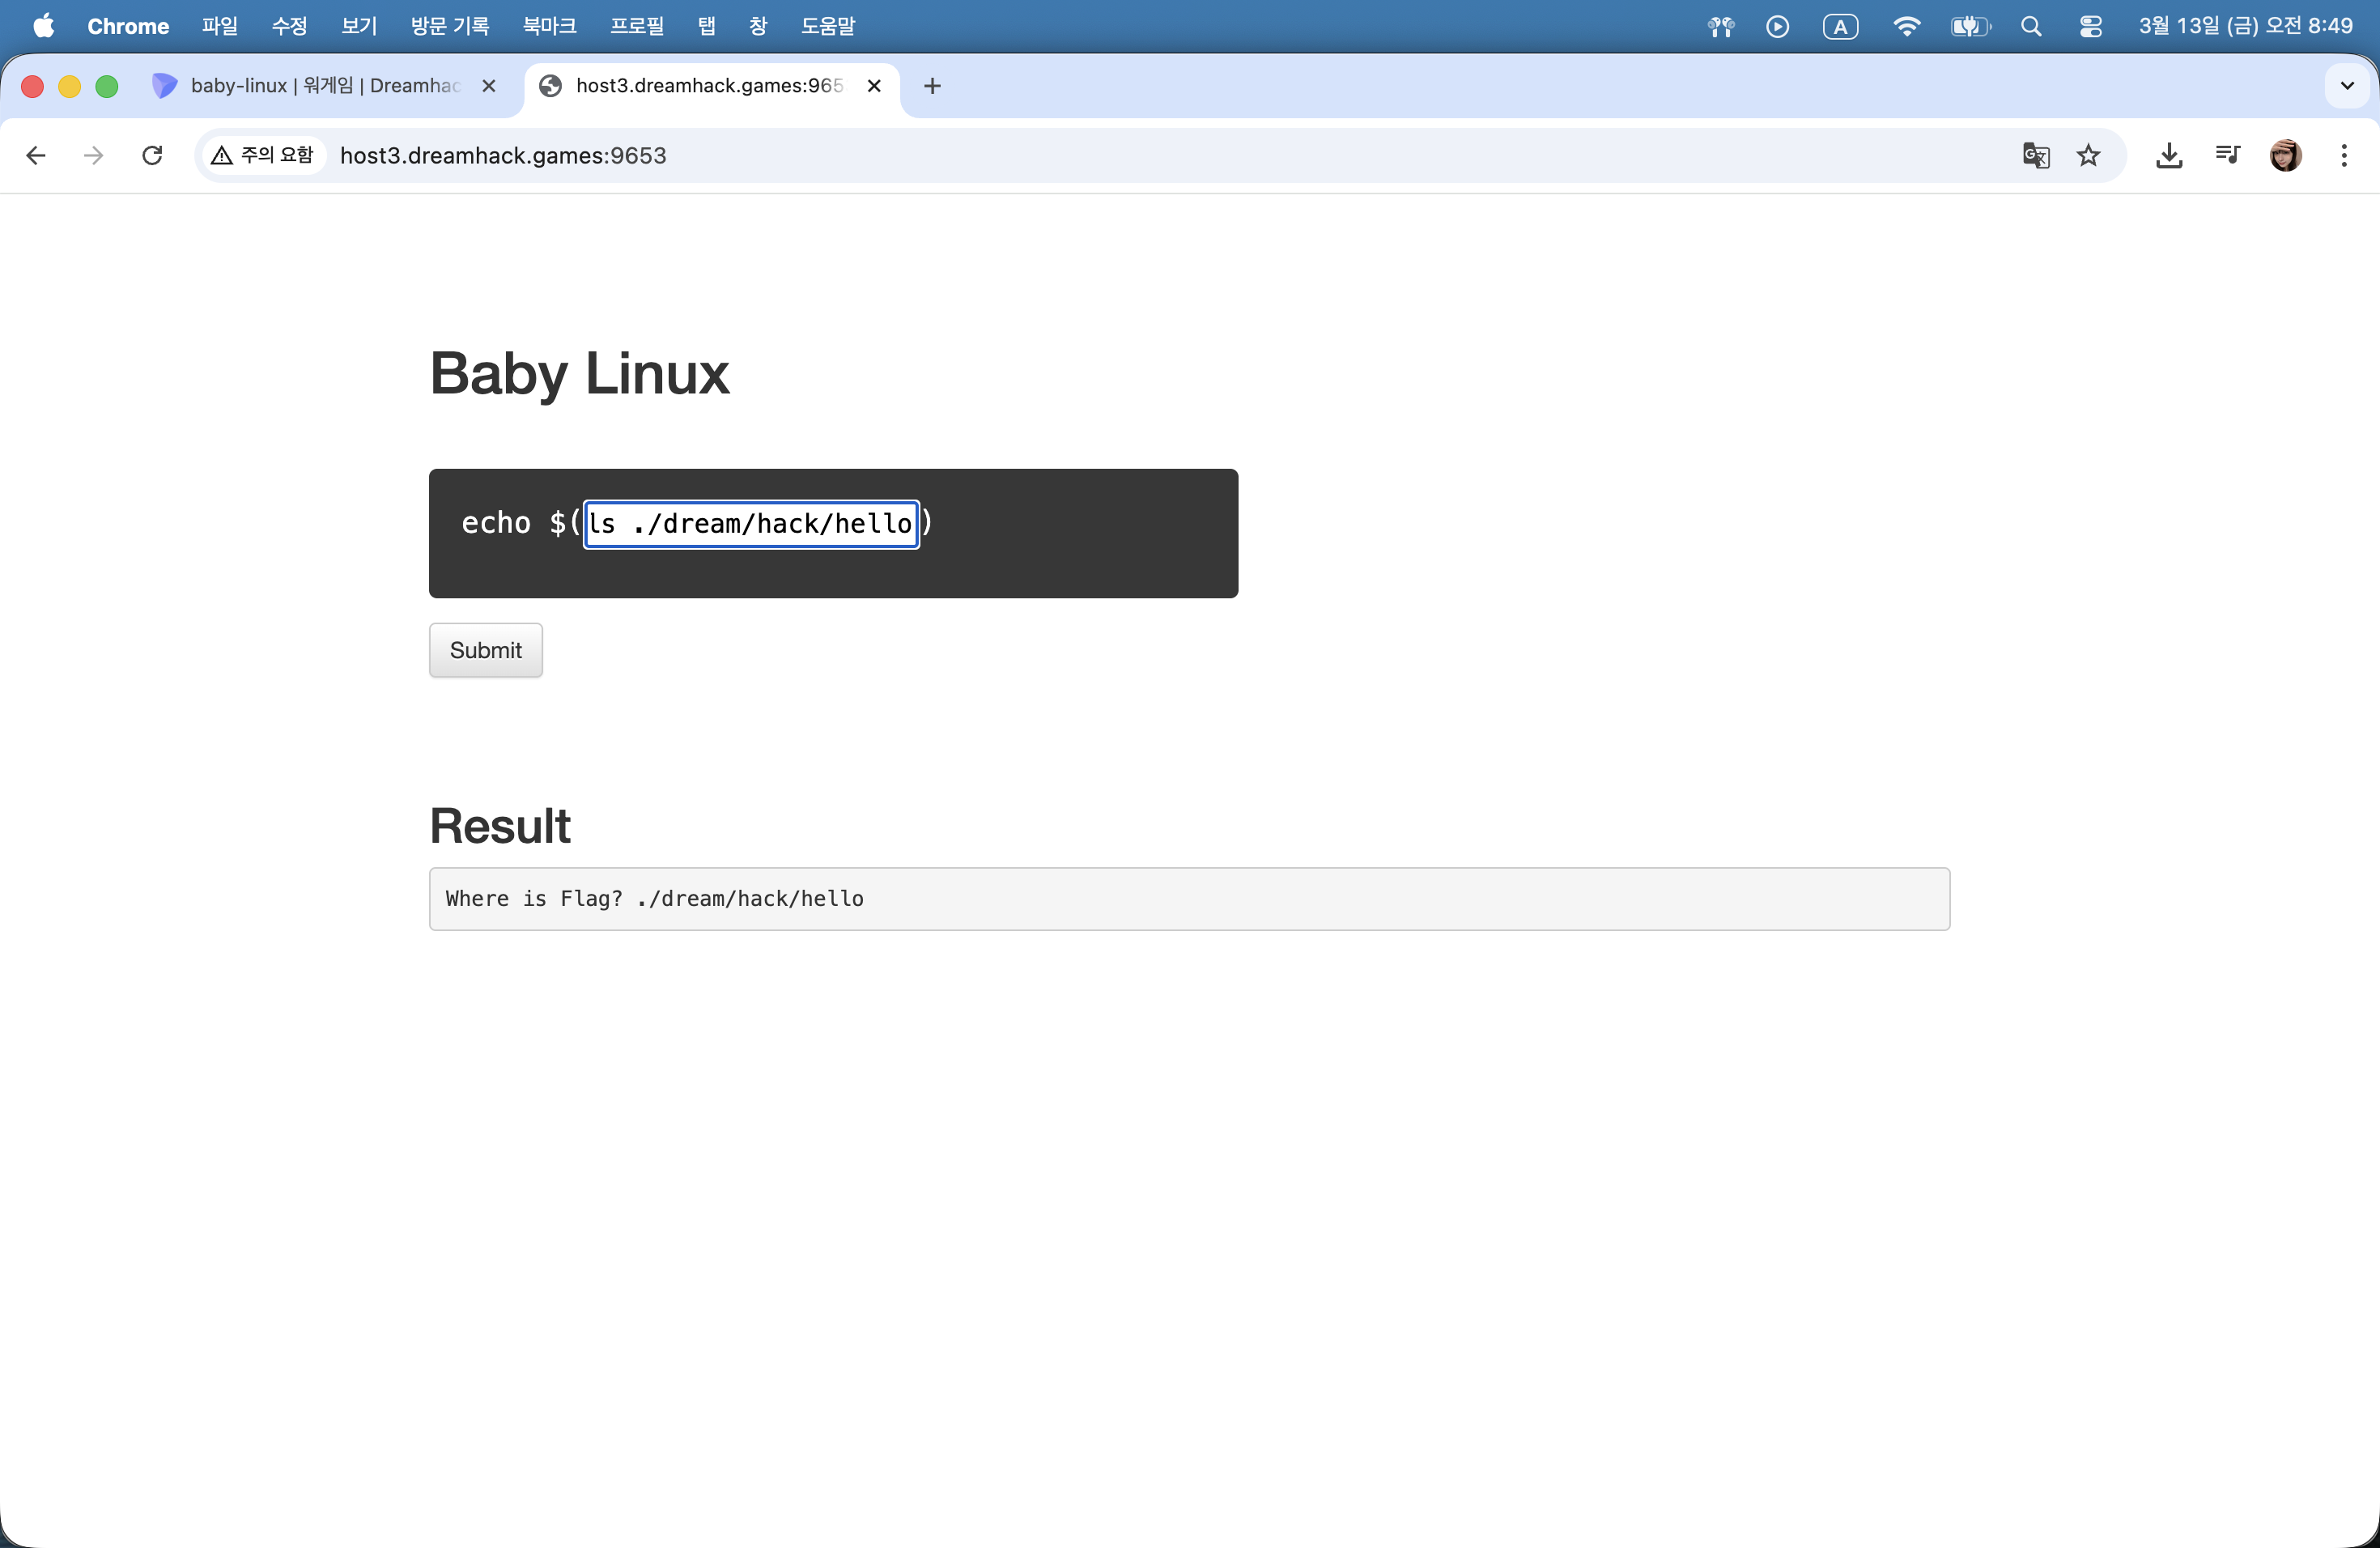Open the Google Translate page icon
This screenshot has width=2380, height=1548.
pos(2035,155)
